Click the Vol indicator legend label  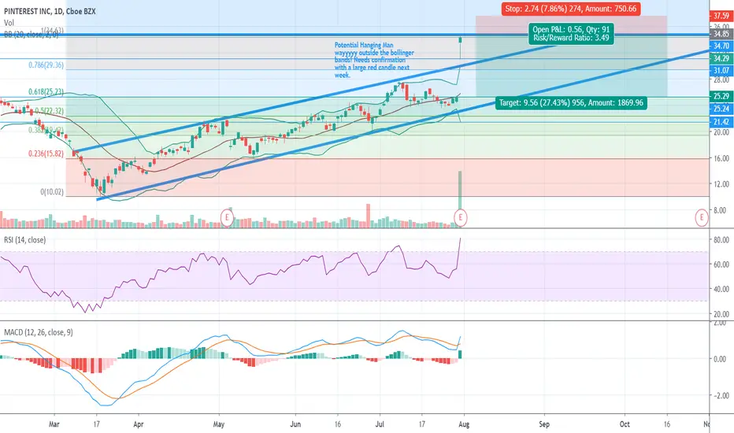[x=9, y=23]
